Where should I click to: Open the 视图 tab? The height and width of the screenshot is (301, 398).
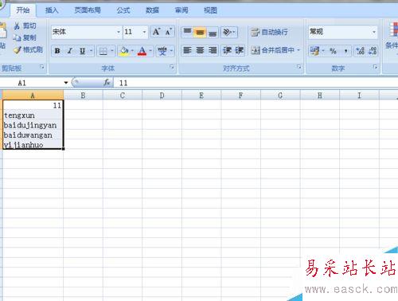[x=210, y=10]
